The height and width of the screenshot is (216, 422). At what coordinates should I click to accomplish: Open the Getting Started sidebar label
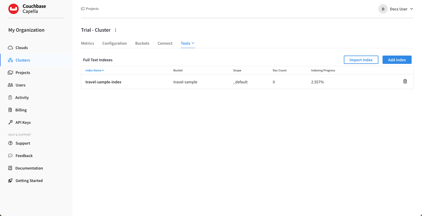click(x=29, y=180)
